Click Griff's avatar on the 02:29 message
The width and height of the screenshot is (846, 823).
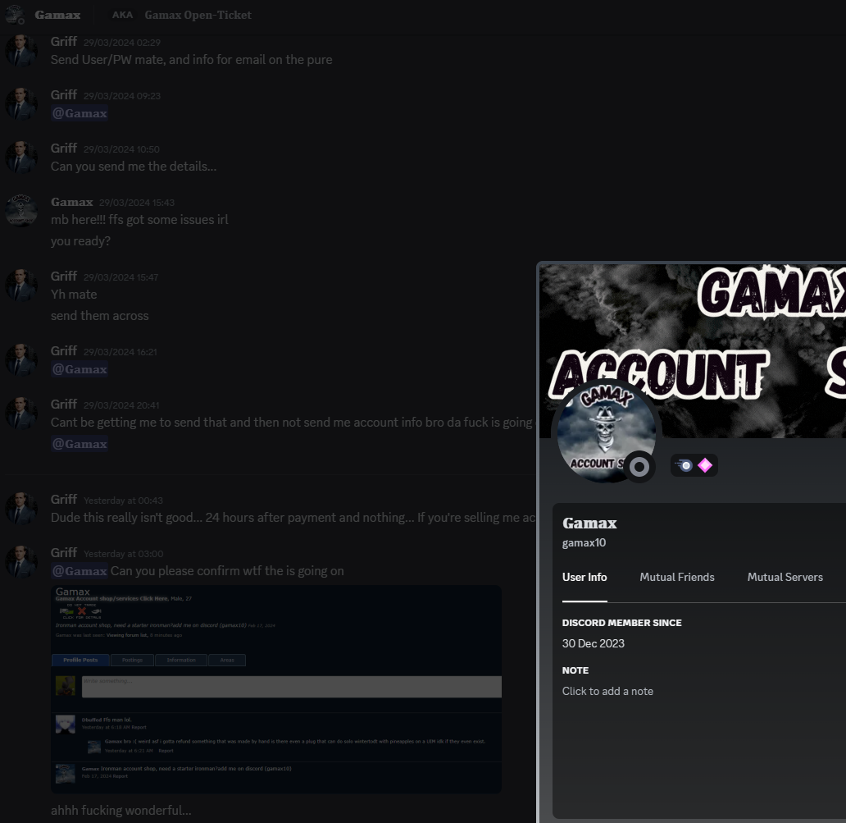tap(21, 51)
